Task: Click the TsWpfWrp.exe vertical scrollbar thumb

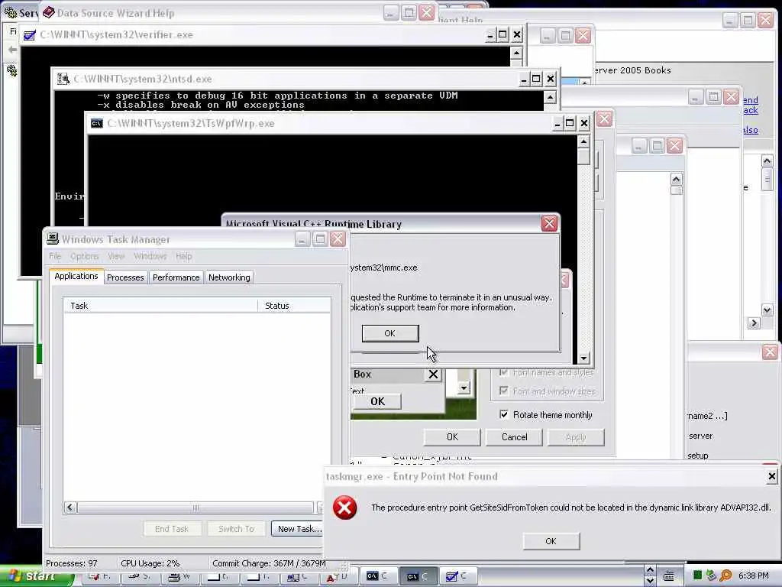Action: tap(583, 156)
